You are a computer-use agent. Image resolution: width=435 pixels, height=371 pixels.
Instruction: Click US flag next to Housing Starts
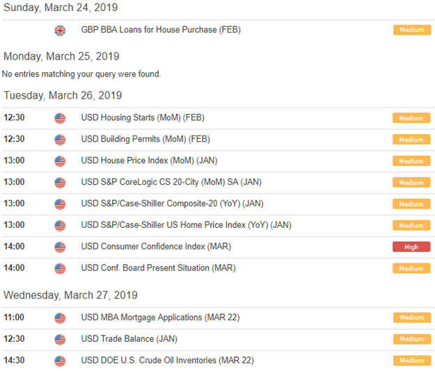[60, 118]
